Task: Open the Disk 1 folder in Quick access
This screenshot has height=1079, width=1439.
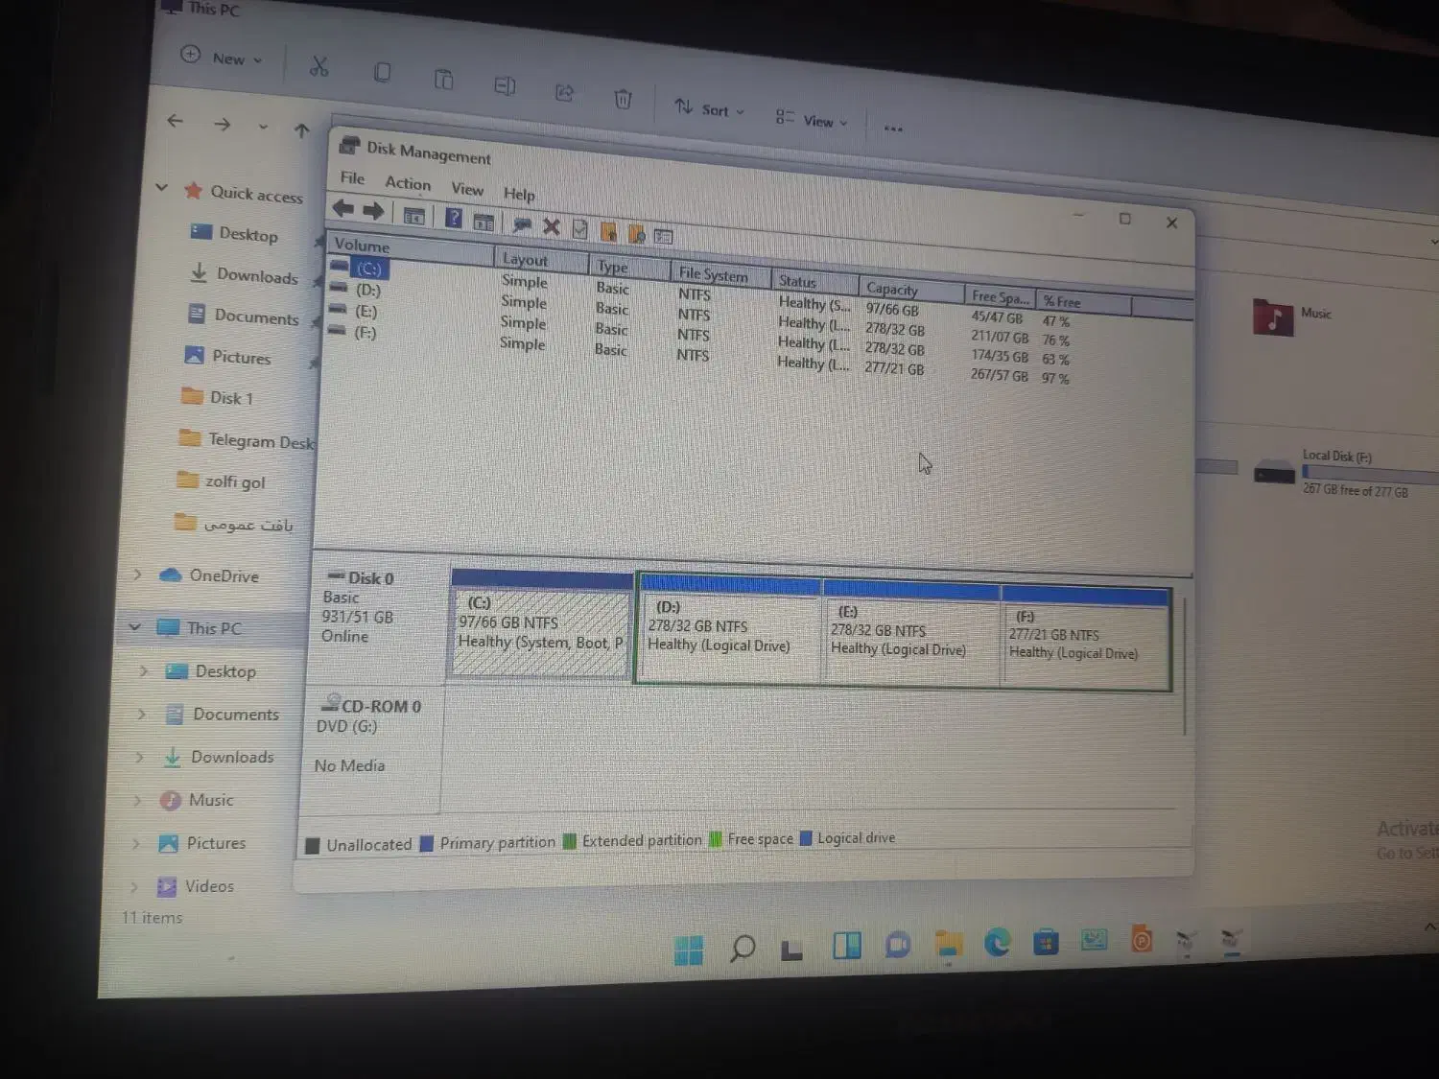Action: (218, 397)
